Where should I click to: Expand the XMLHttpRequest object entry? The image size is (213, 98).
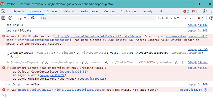point(8,55)
